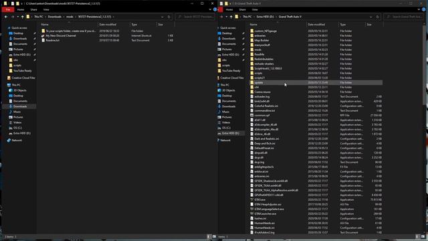428x241 pixels.
Task: Open the Share tab in the left Explorer window
Action: [33, 9]
